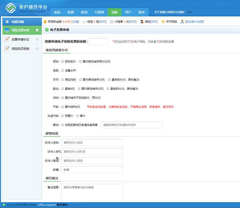
Task: Open the 机票 tab in top navigation
Action: tap(71, 12)
